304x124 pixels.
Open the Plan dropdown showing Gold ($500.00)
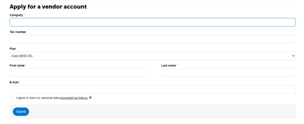[149, 56]
